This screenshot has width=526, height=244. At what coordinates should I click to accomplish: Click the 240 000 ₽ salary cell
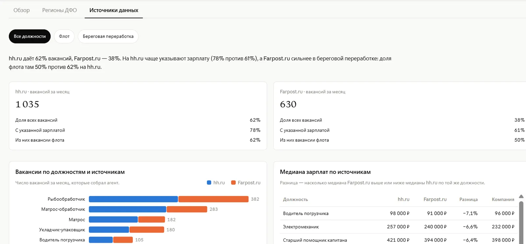click(x=435, y=227)
